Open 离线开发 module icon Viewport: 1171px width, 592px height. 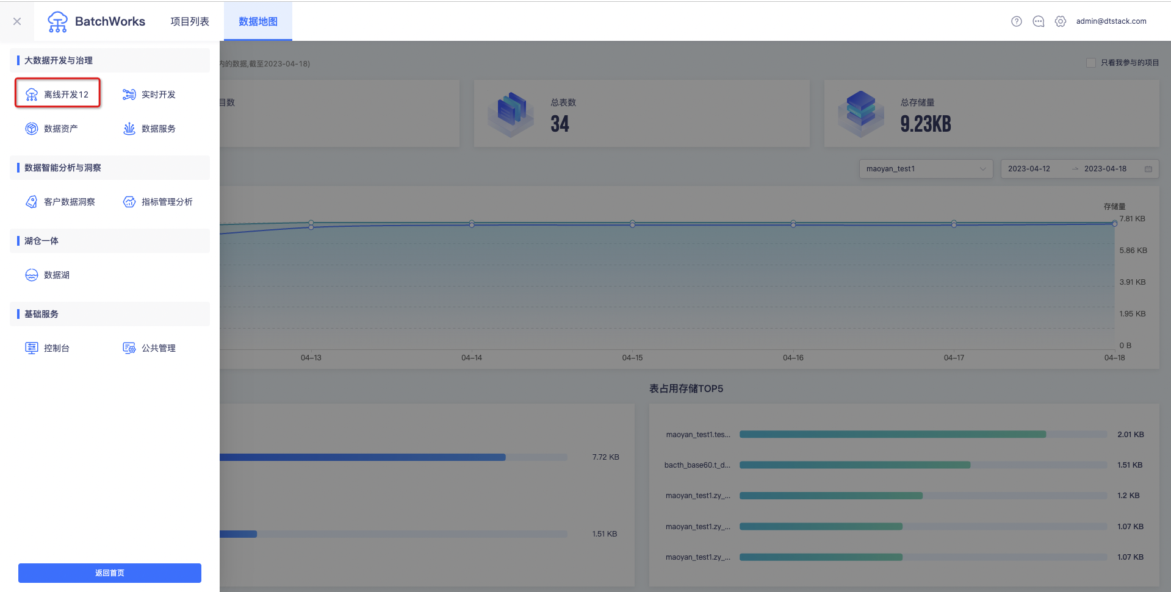click(x=32, y=95)
